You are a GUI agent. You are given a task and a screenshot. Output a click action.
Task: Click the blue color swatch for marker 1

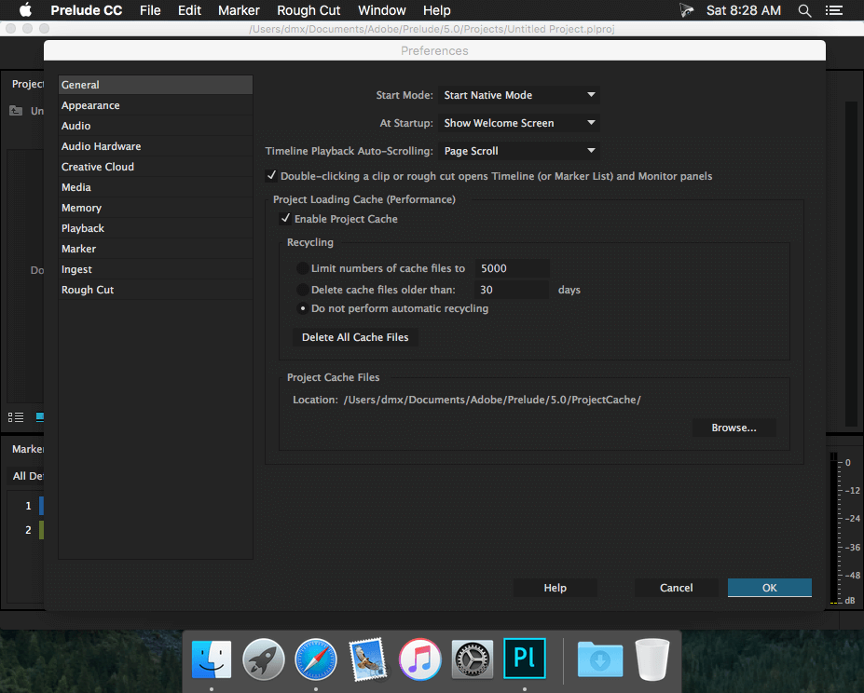tap(41, 506)
